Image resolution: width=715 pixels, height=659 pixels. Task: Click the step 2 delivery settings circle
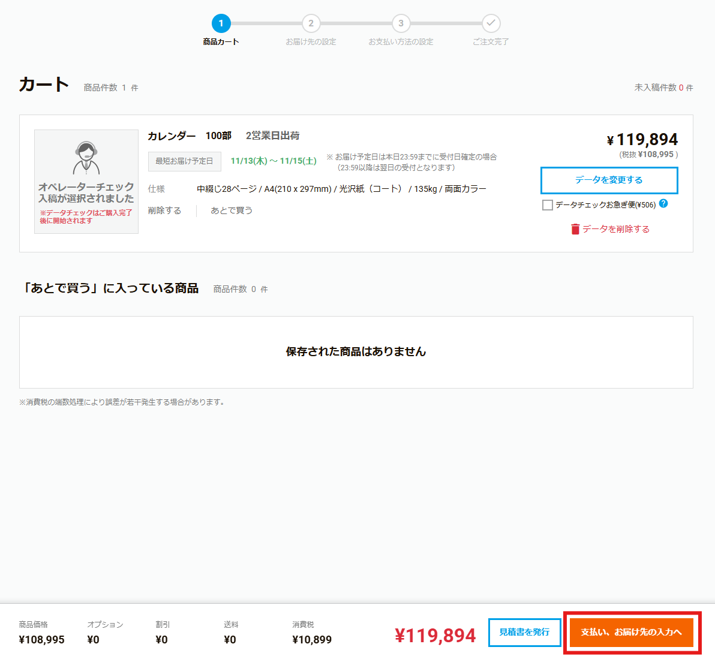311,23
